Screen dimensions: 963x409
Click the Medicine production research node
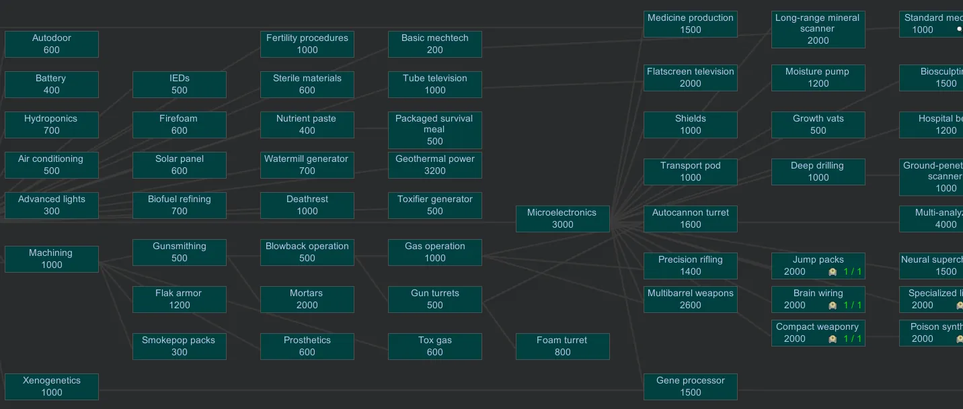pos(690,24)
